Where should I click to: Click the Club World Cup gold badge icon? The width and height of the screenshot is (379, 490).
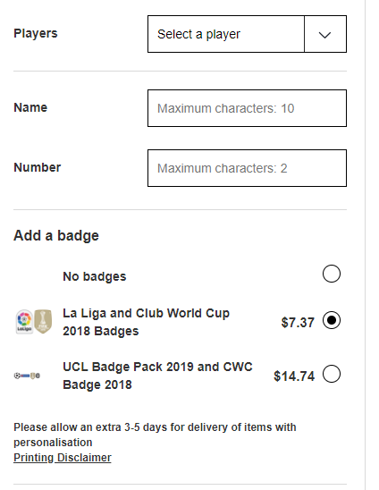coord(43,322)
